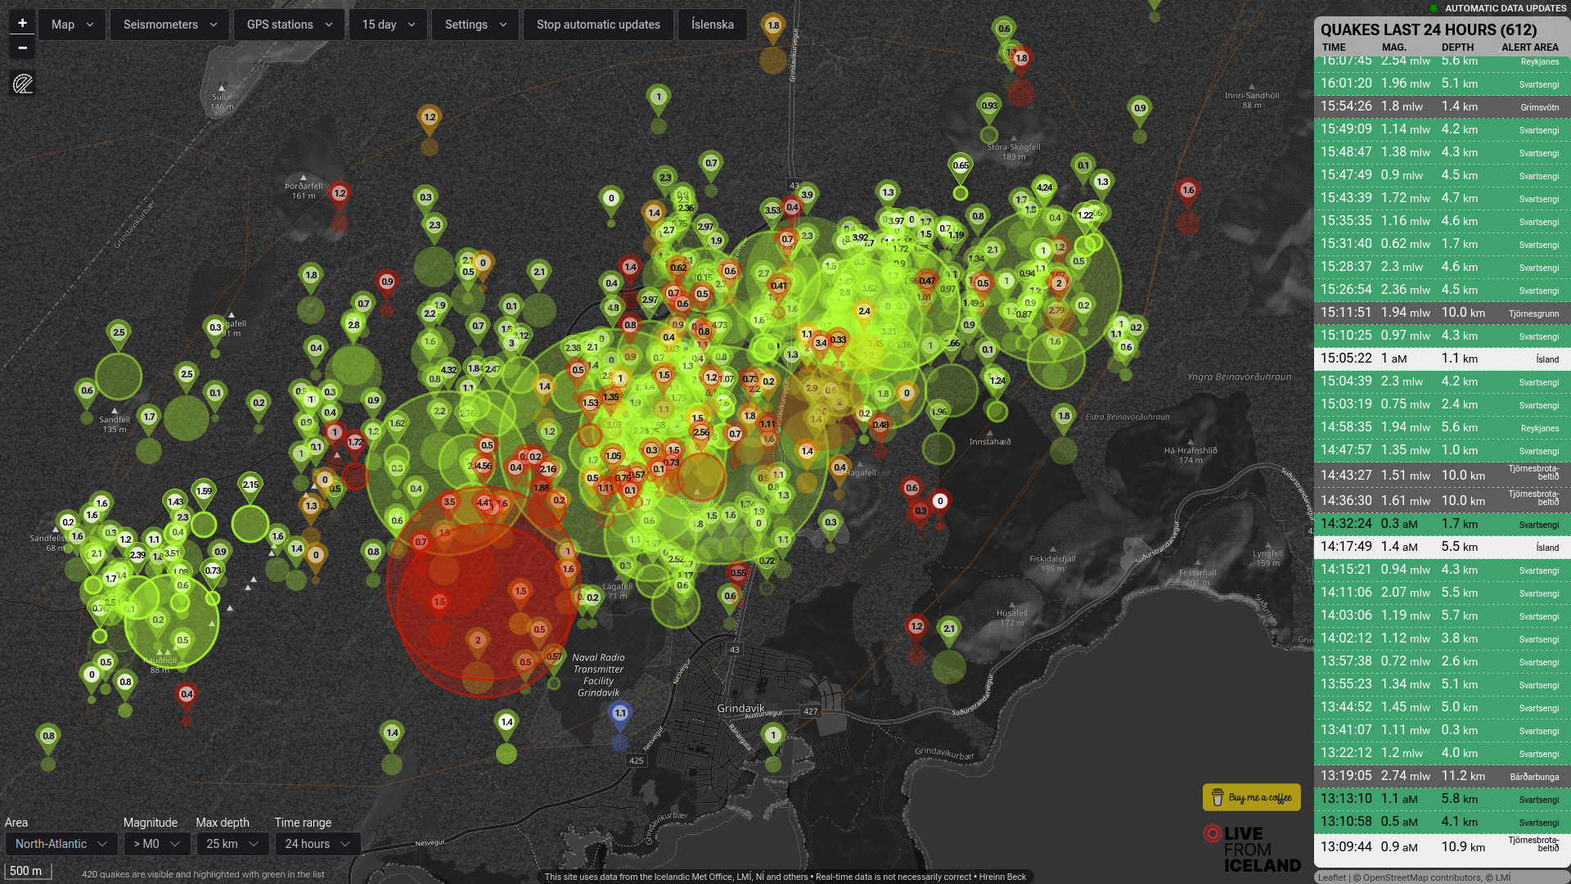
Task: Open the Seismometers menu
Action: (169, 25)
